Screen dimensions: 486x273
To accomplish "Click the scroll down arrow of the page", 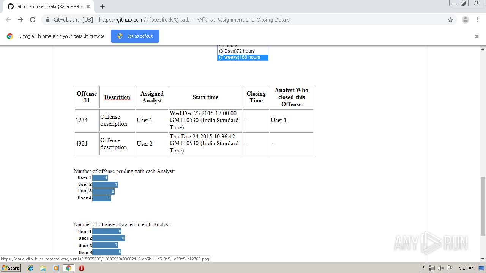I will click(483, 259).
